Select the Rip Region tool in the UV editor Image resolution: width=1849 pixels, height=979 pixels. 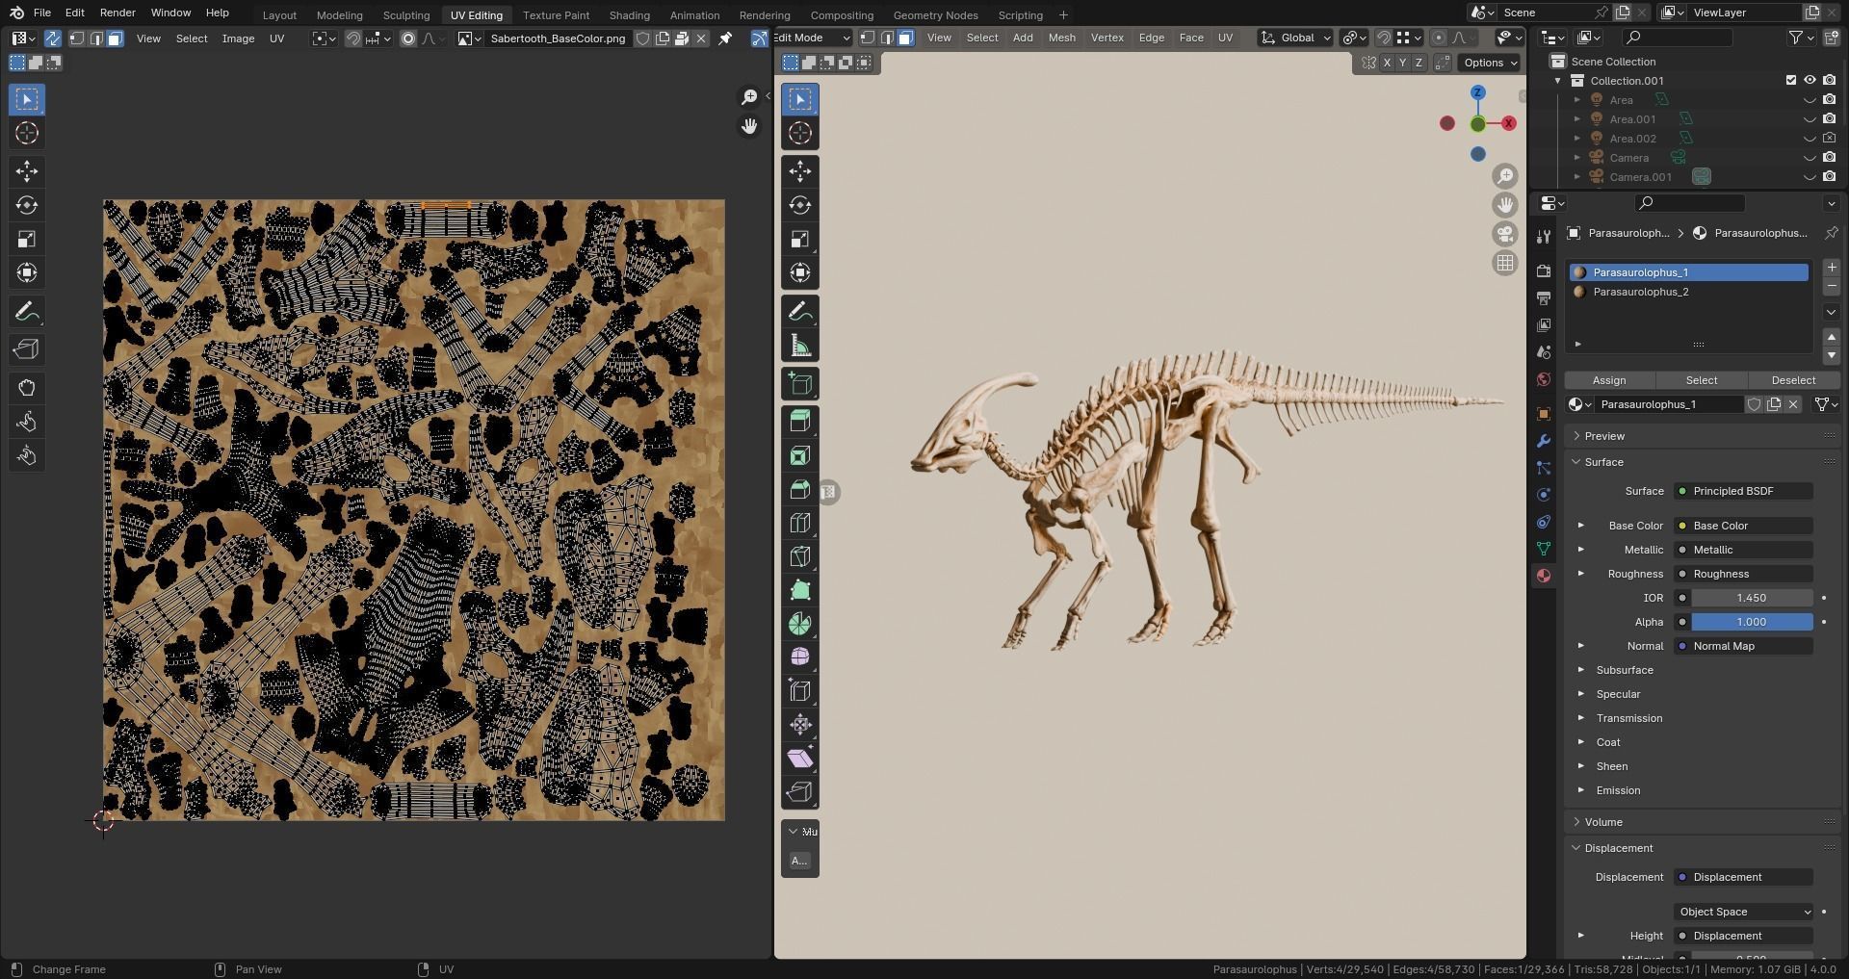tap(27, 349)
